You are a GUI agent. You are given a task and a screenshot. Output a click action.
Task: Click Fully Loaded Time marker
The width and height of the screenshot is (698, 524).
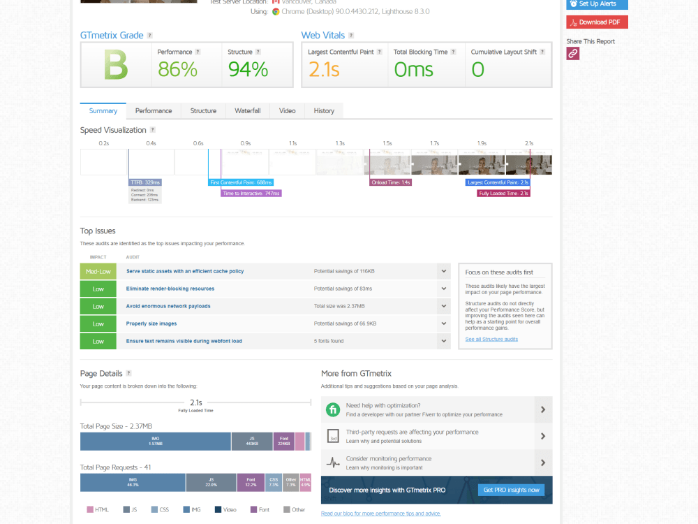[x=503, y=194]
